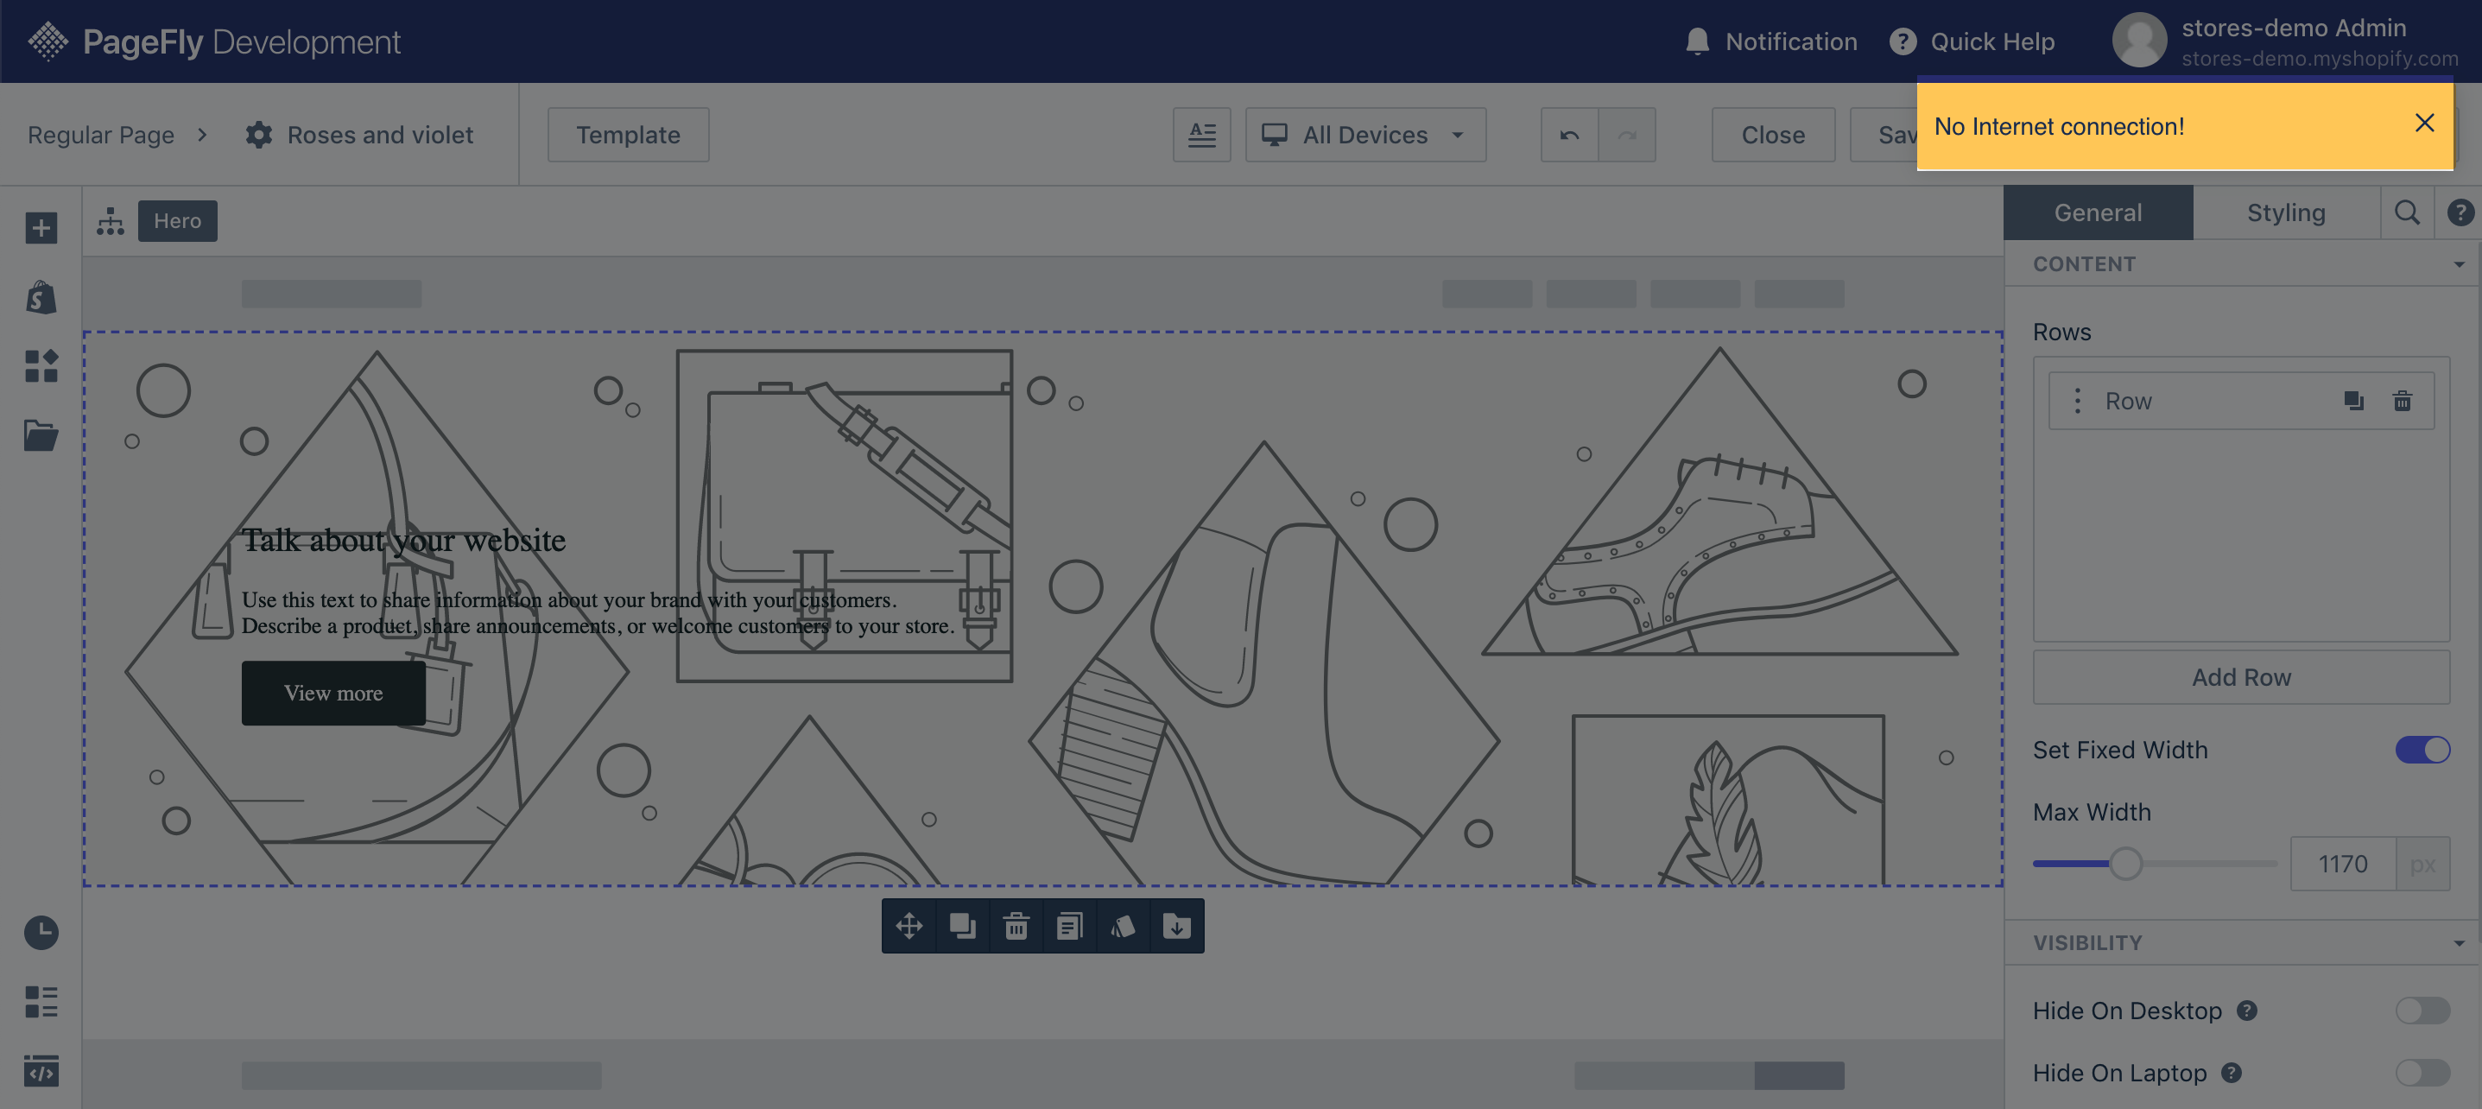Click the copy-content icon in section toolbar

(1069, 926)
